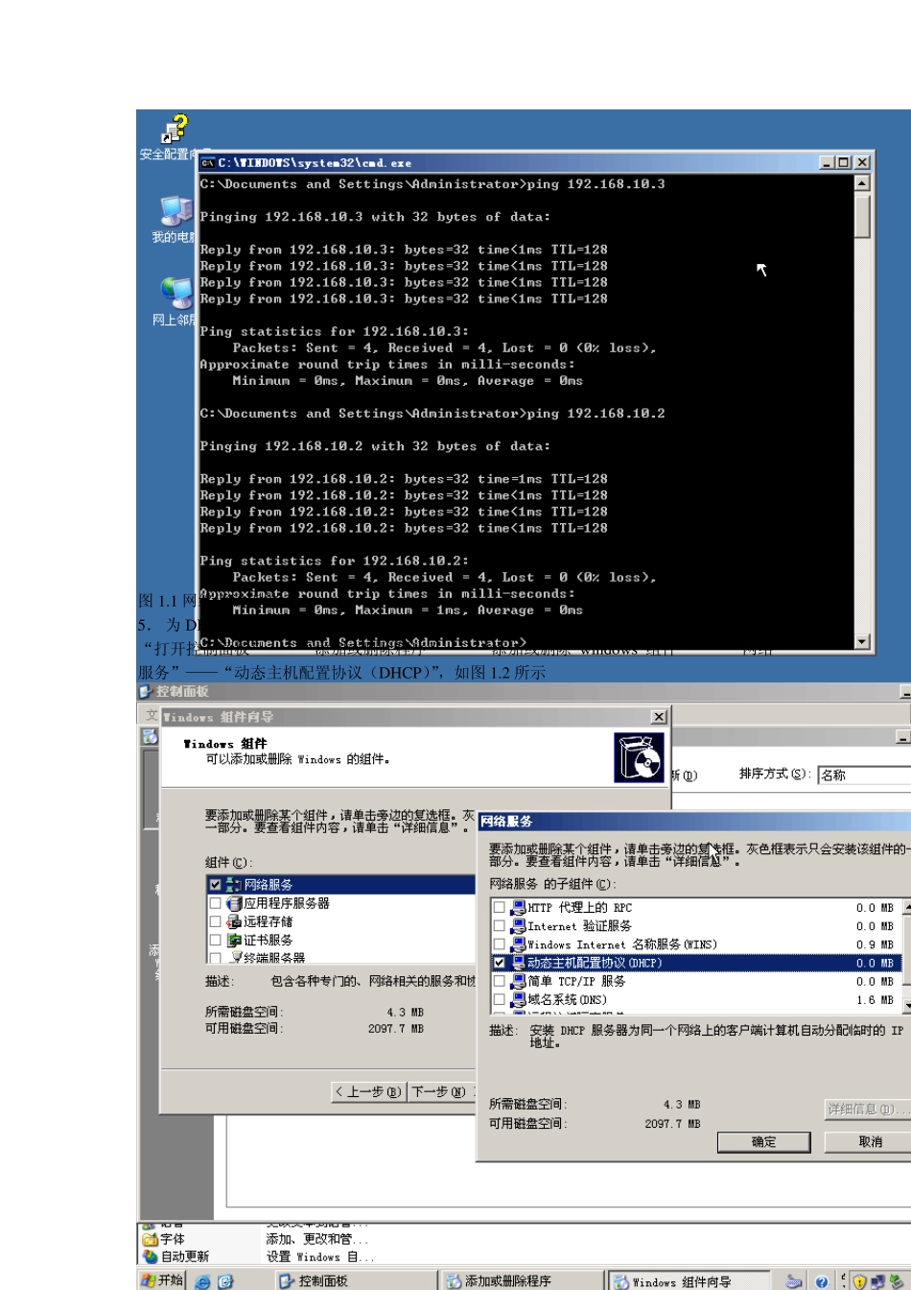Viewport: 911px width, 1290px height.
Task: Click the 上一步 back button
Action: coord(368,1092)
